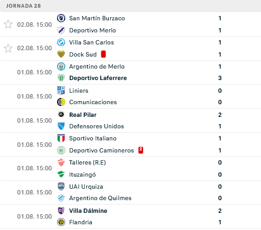The image size is (261, 230).
Task: Open Argentino de Quilmes team link
Action: coord(100,198)
